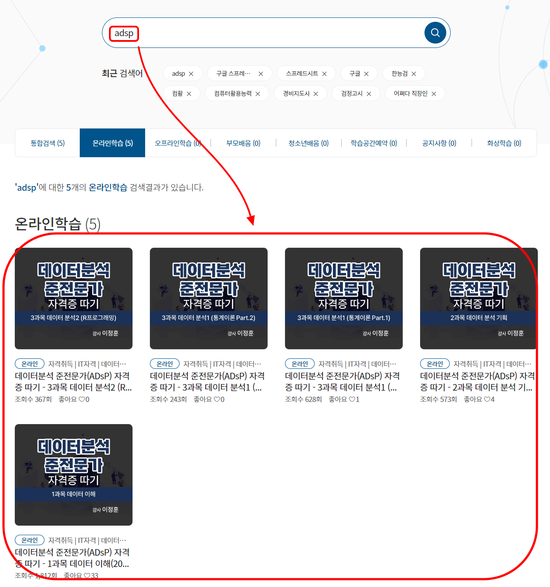
Task: Remove '구글 스프레…' recent search chip
Action: 261,74
